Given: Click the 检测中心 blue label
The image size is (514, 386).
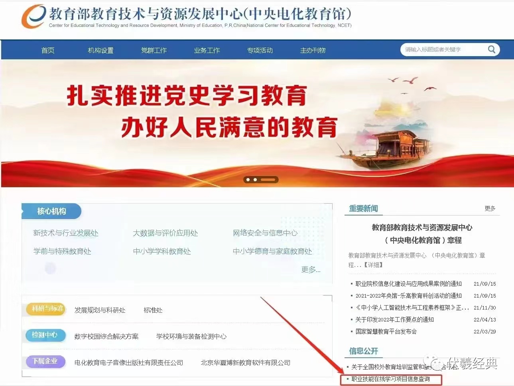Looking at the screenshot, I should (45, 335).
